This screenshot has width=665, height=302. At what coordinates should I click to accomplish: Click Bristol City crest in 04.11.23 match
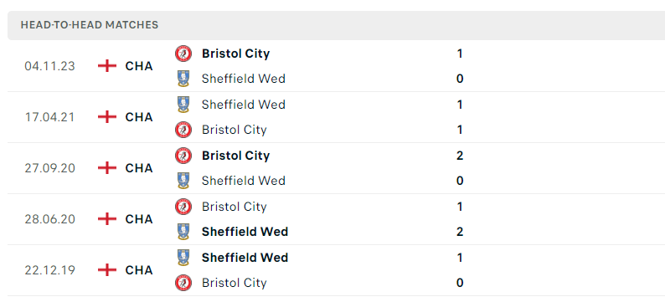point(183,54)
